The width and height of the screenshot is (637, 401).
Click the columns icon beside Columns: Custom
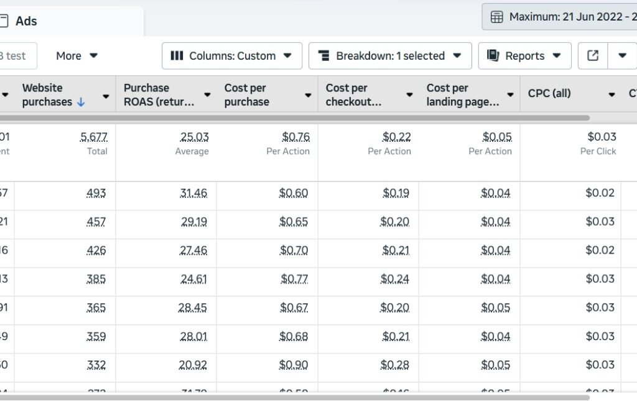(177, 56)
